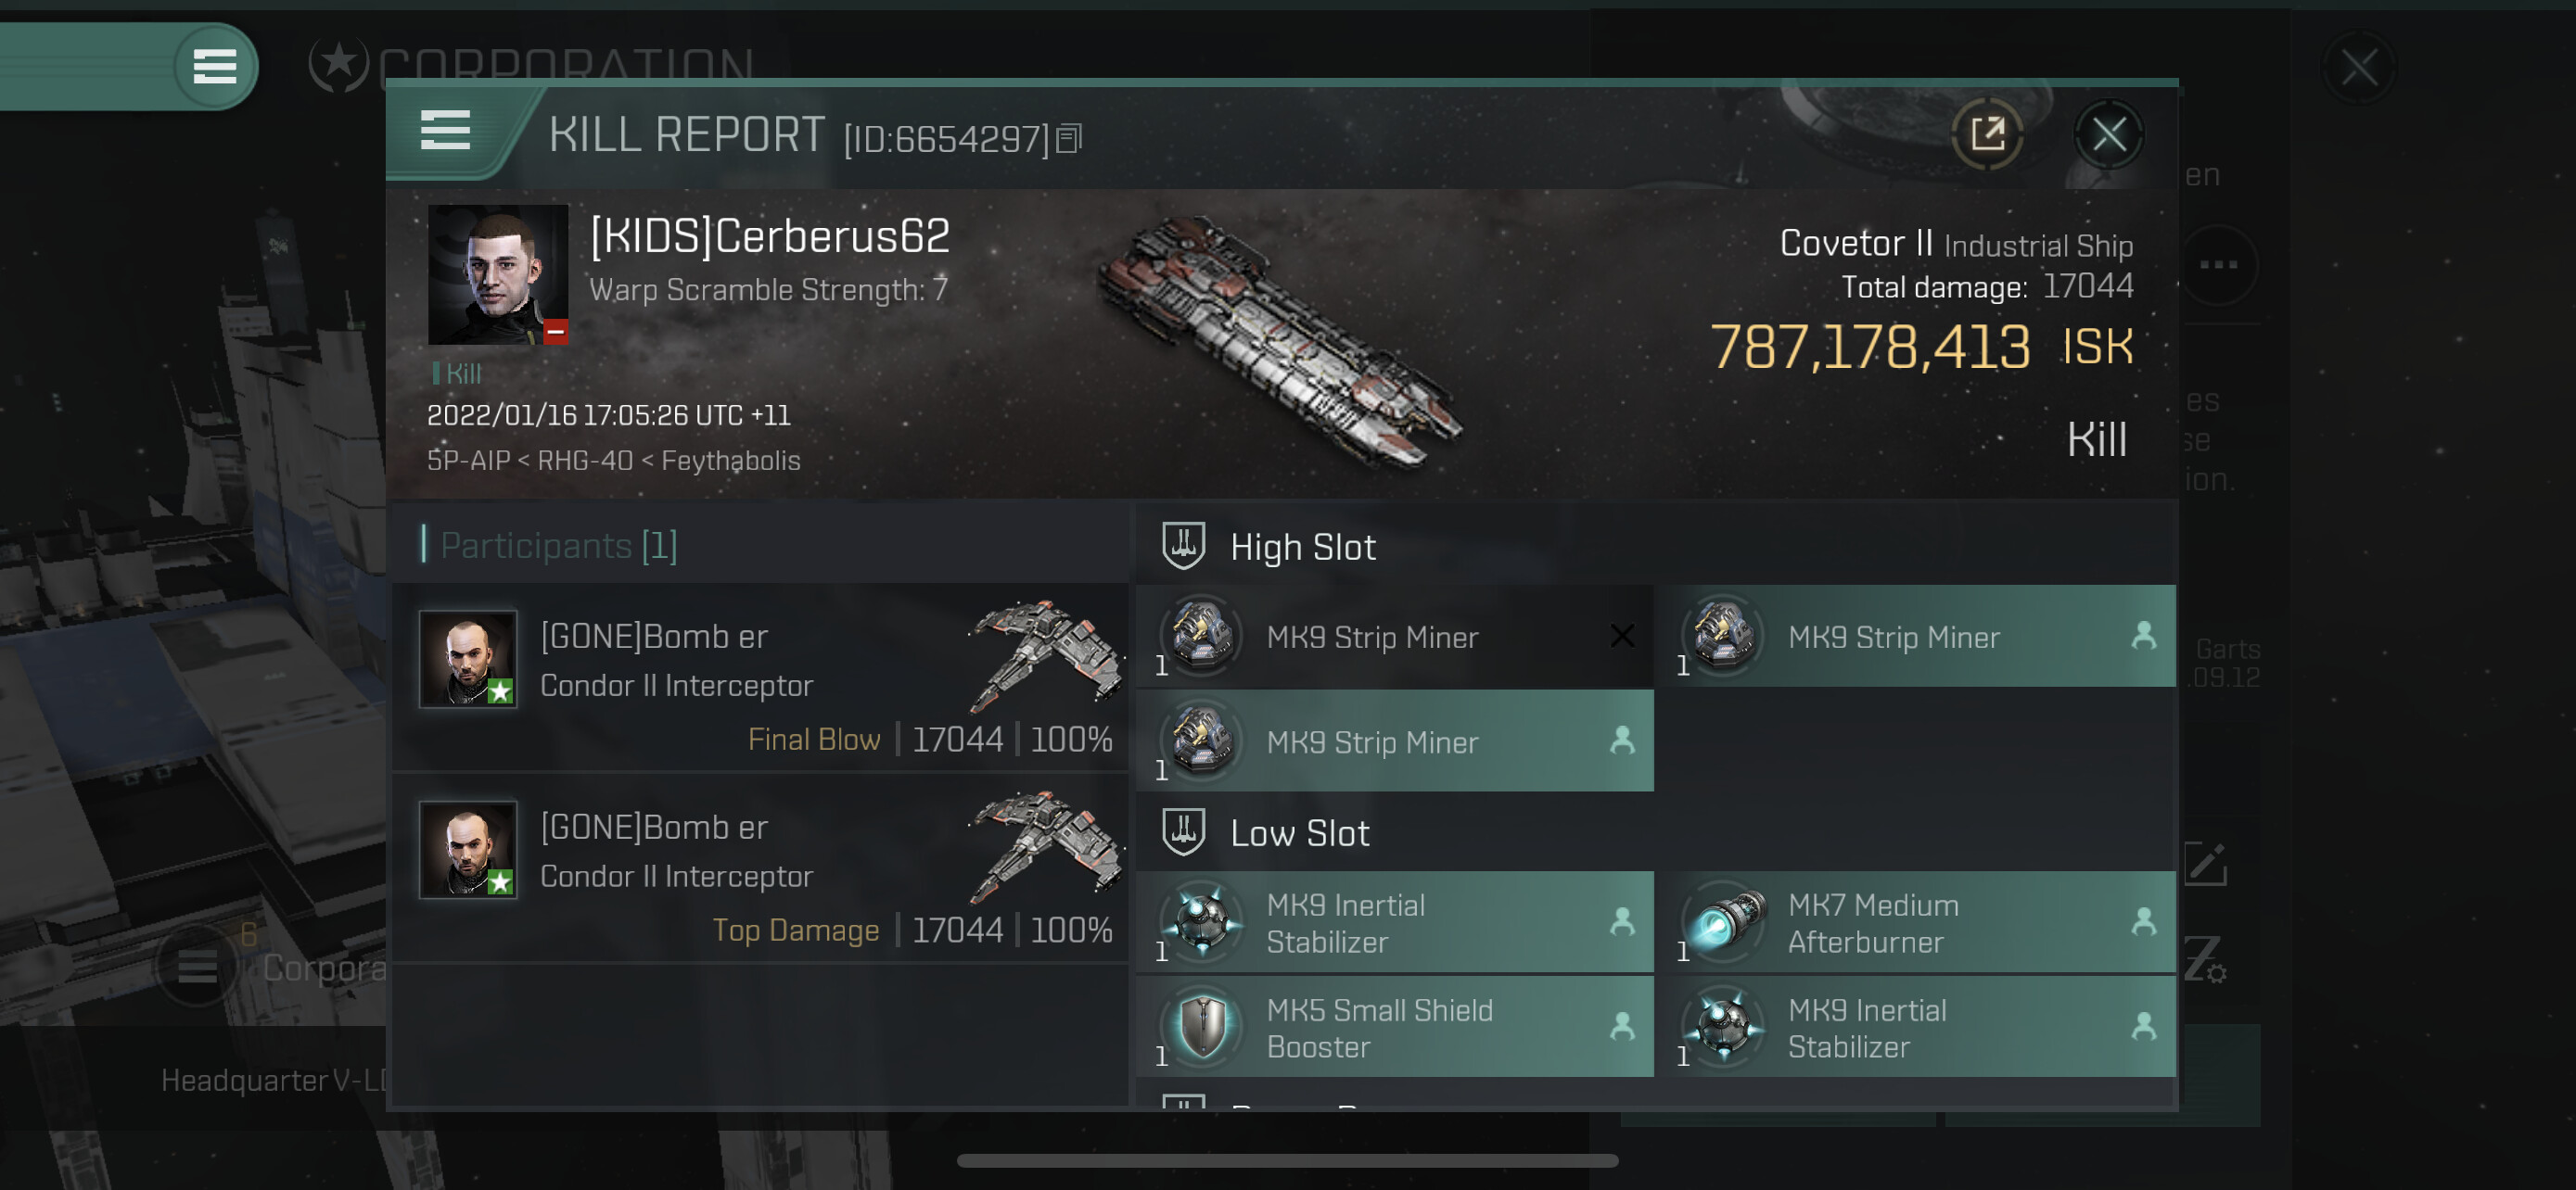Click the MK5 Small Shield Booster icon
Viewport: 2576px width, 1190px height.
point(1203,1026)
